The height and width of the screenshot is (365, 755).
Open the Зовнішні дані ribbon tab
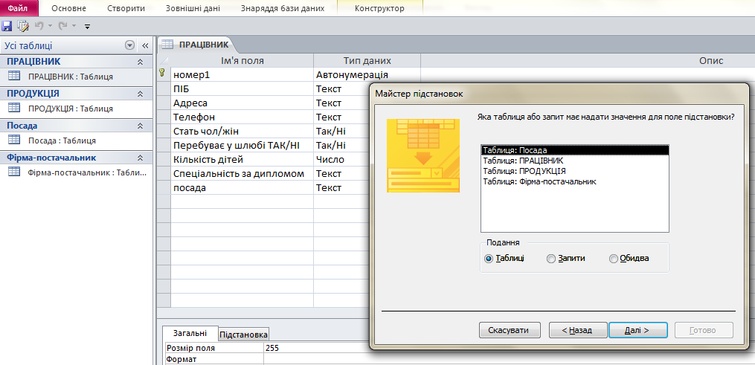(x=193, y=9)
